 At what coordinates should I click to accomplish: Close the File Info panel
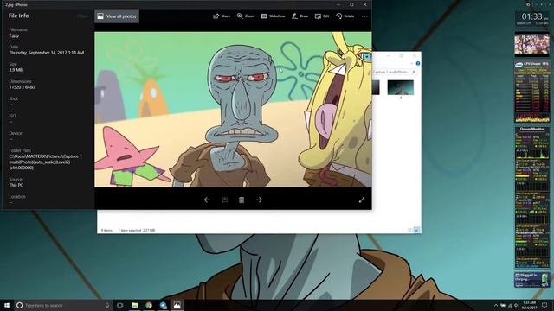point(82,16)
